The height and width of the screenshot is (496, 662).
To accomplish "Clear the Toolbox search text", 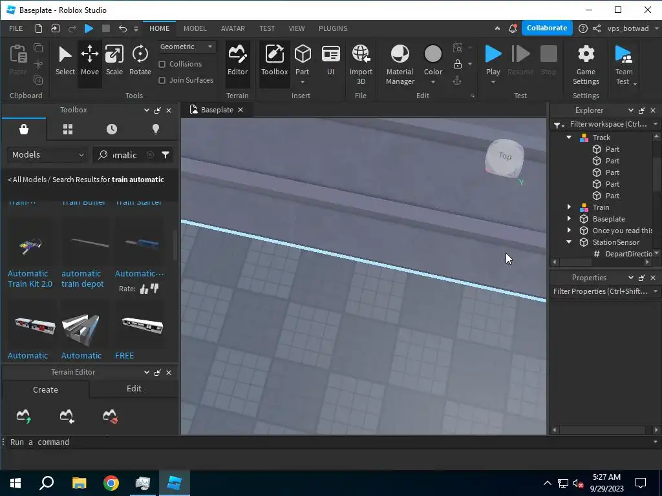I will point(150,155).
